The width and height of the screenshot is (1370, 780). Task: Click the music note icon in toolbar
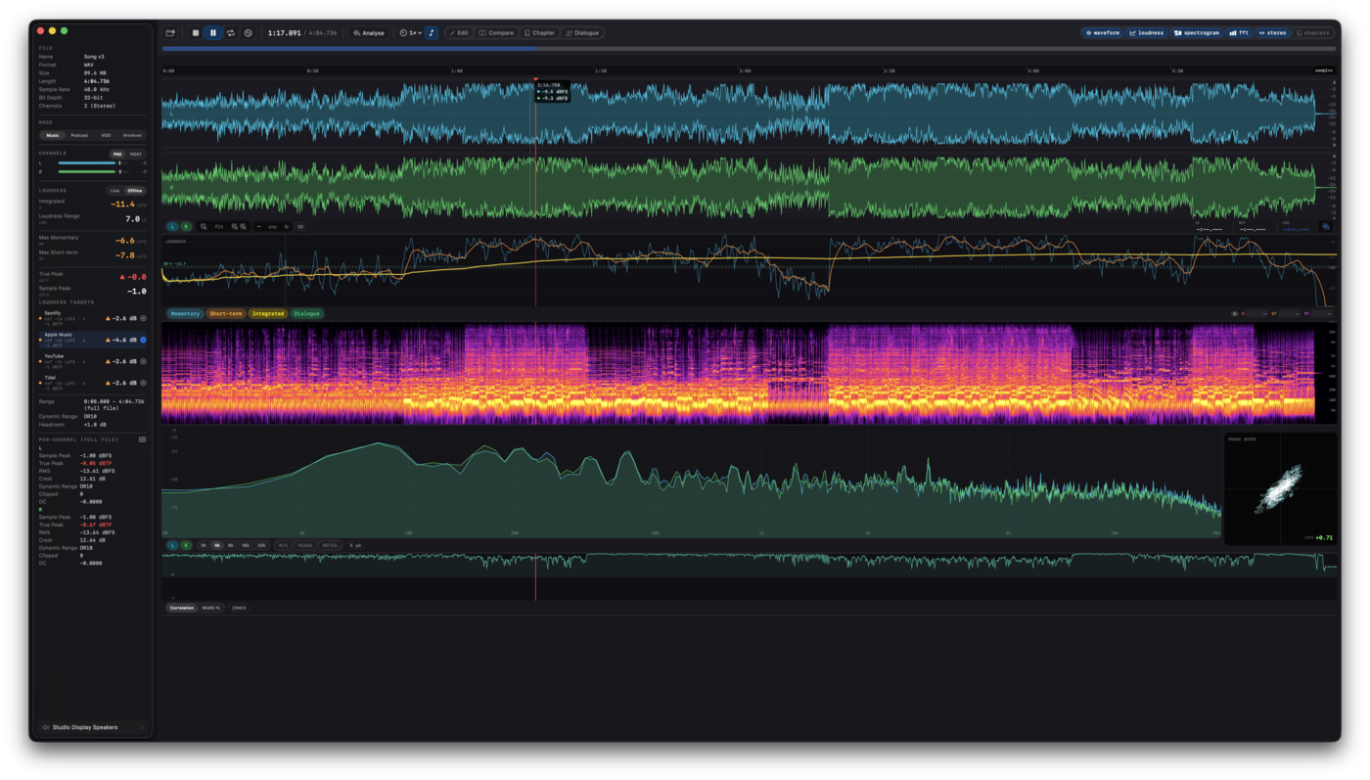click(432, 32)
